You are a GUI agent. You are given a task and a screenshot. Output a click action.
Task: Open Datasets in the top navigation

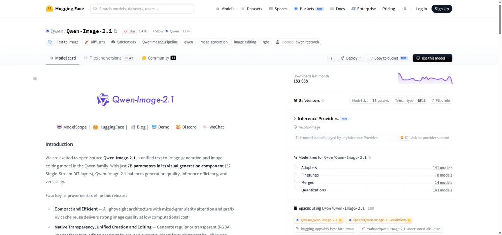pyautogui.click(x=251, y=9)
